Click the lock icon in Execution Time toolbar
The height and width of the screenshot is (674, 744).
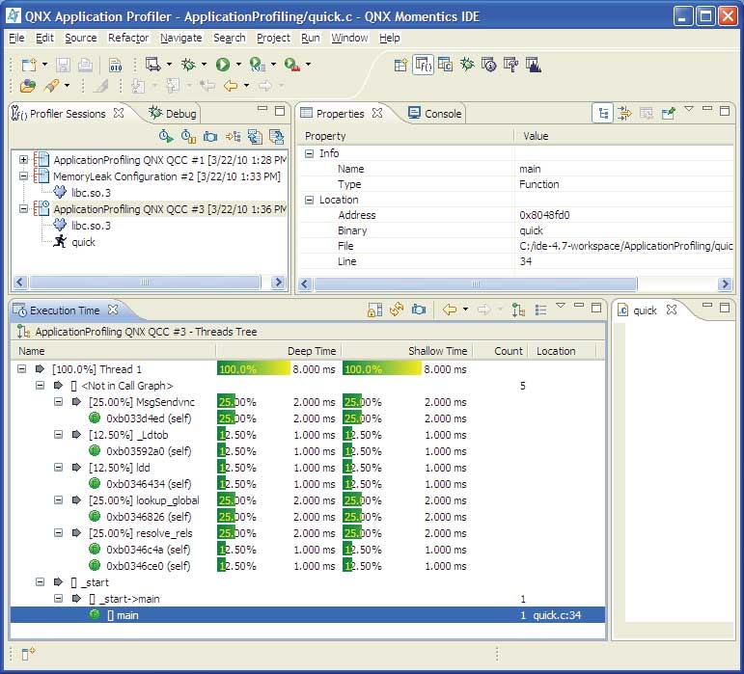[374, 310]
